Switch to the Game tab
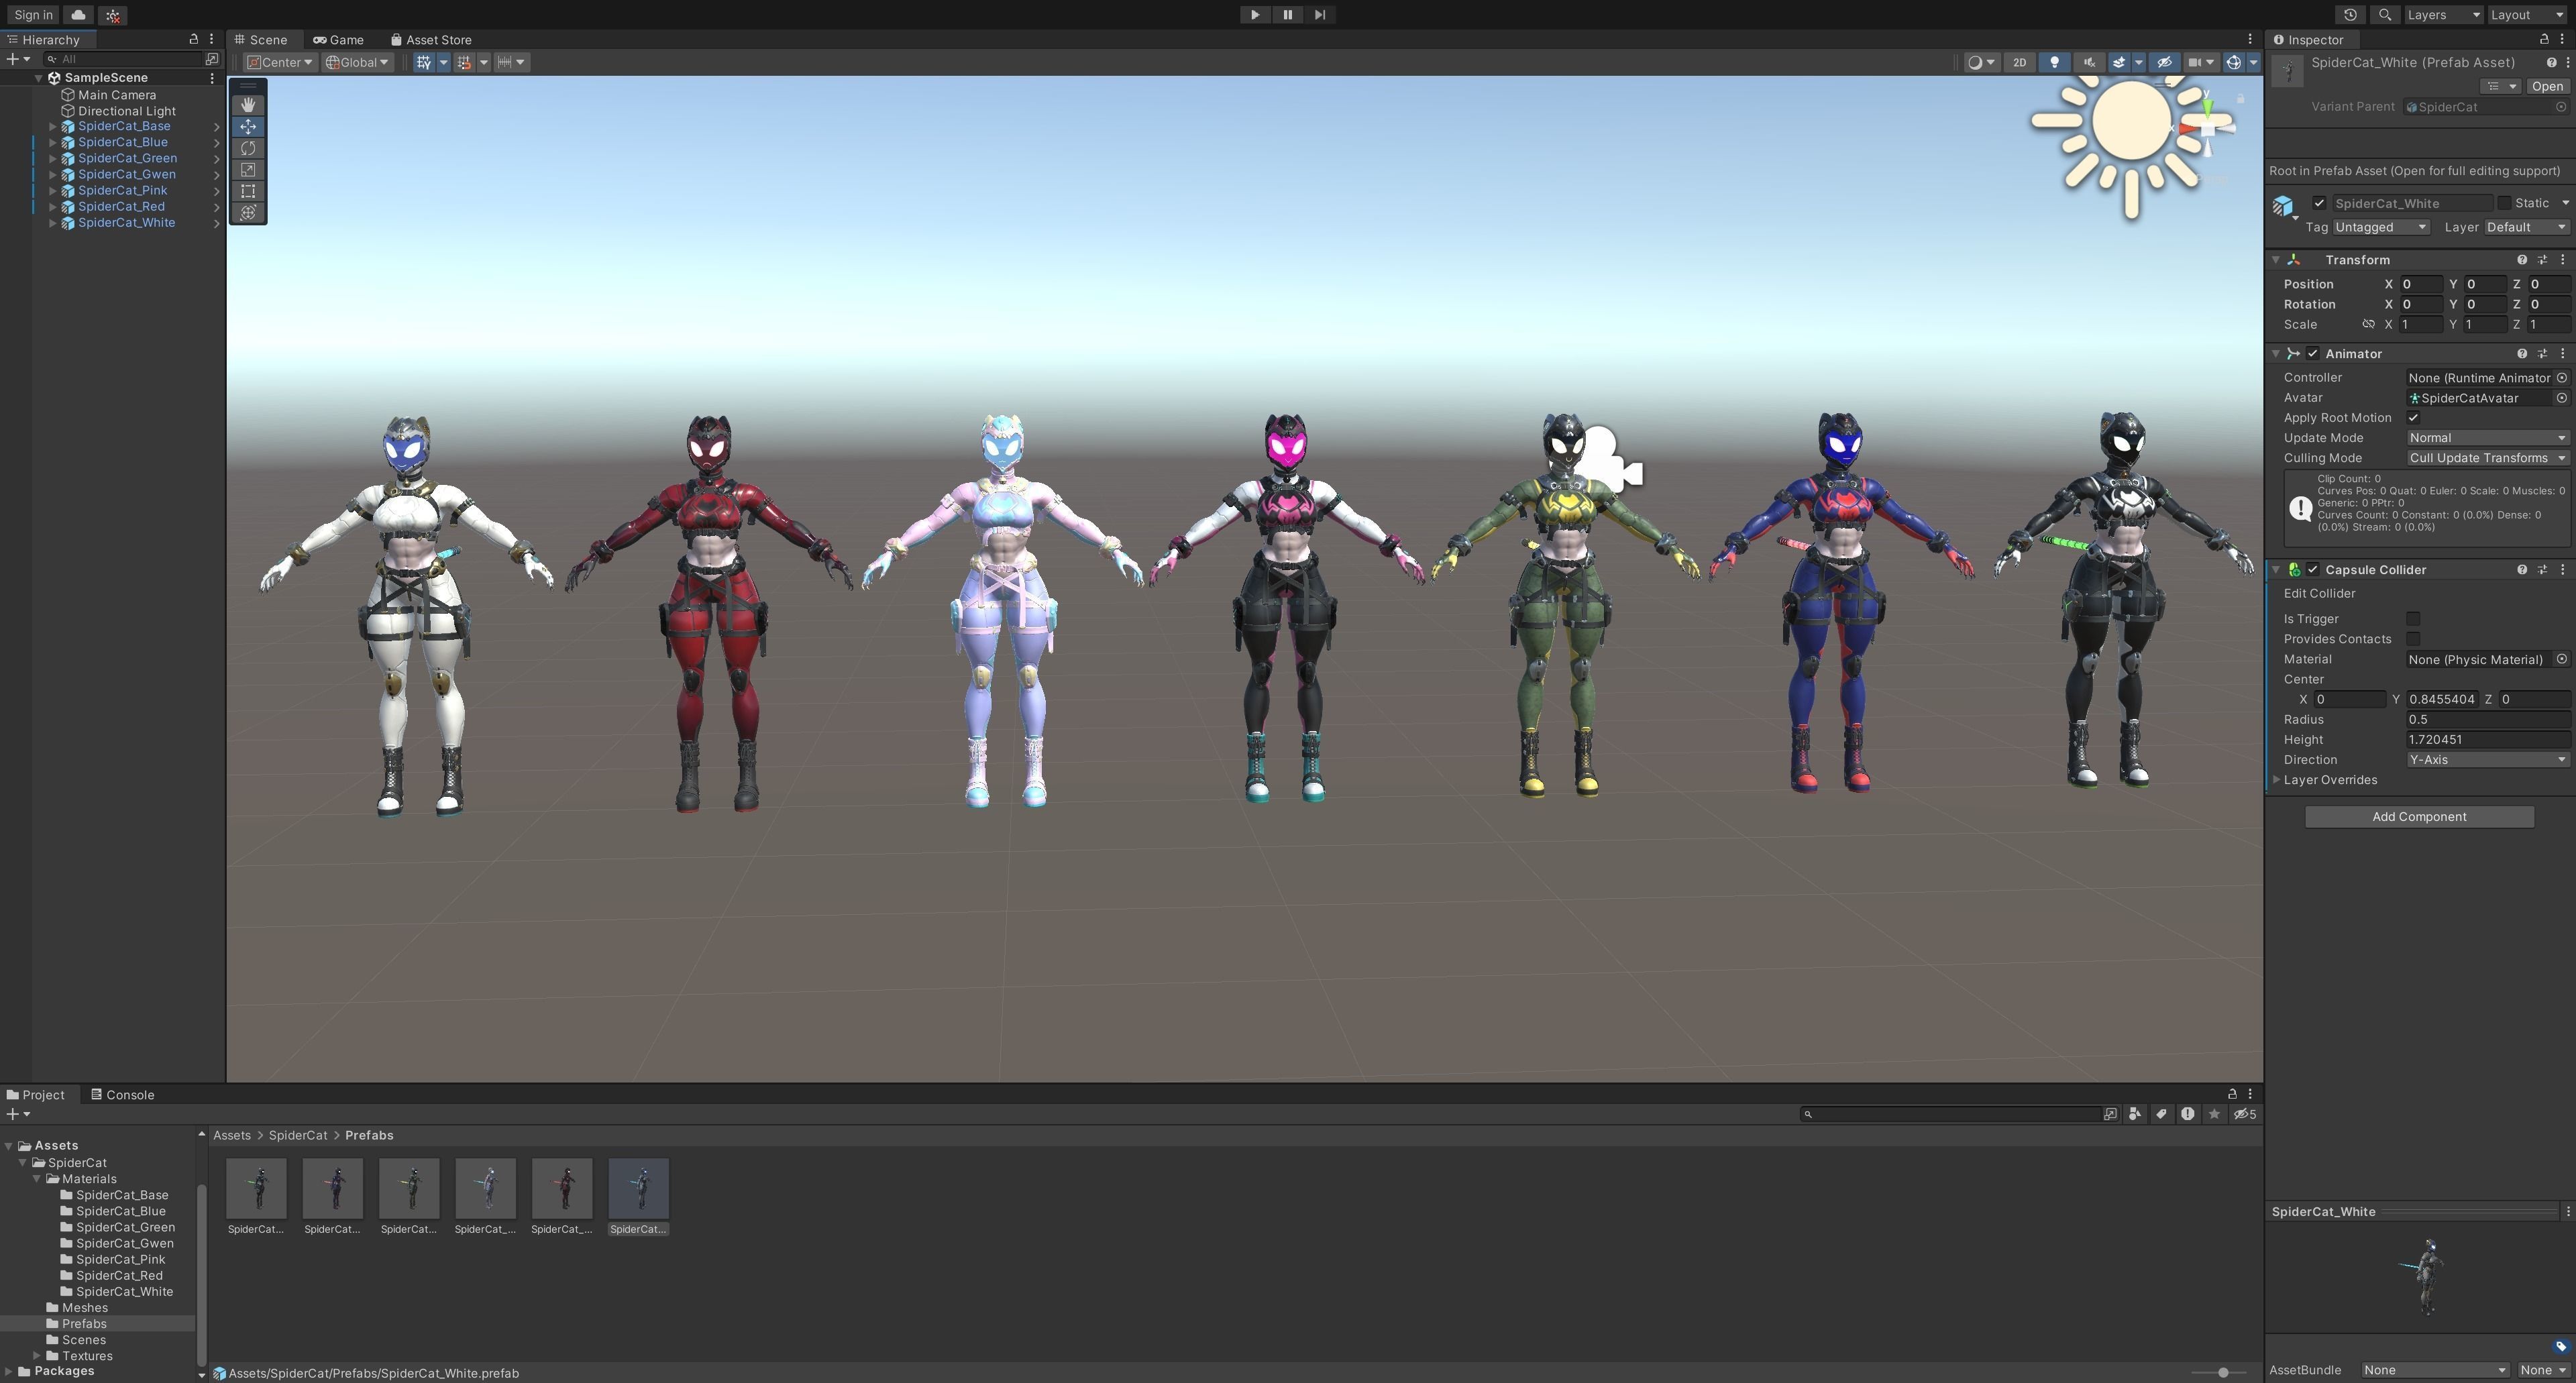 pyautogui.click(x=338, y=40)
